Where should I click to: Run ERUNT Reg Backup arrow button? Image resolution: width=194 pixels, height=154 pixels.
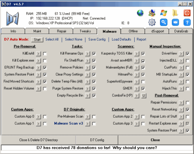(38, 68)
